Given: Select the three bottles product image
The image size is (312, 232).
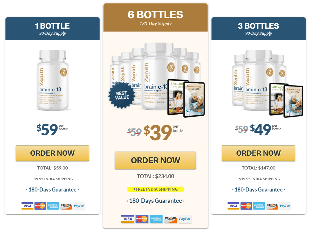Looking at the screenshot, I should (x=267, y=84).
